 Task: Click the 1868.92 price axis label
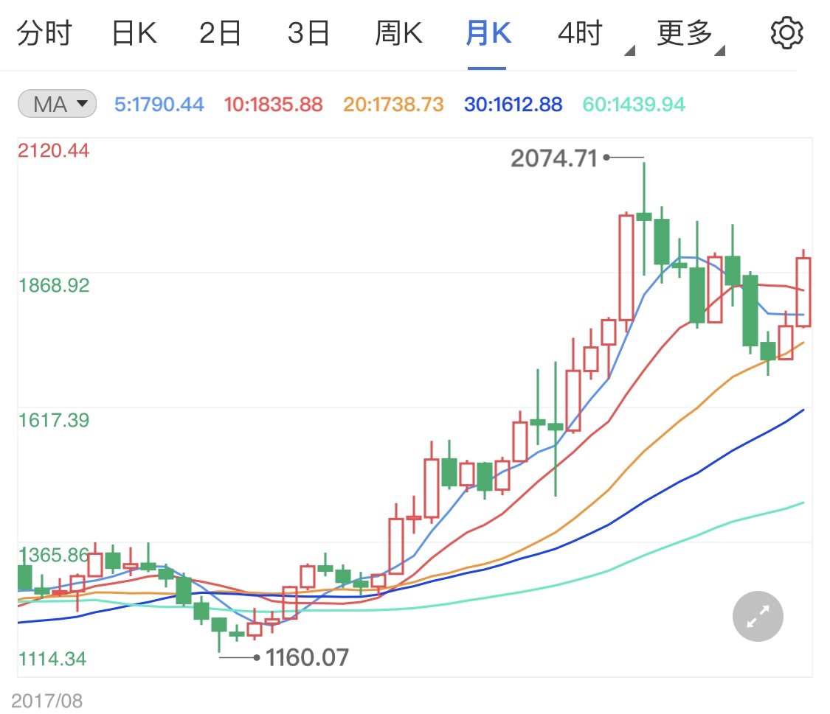click(55, 284)
